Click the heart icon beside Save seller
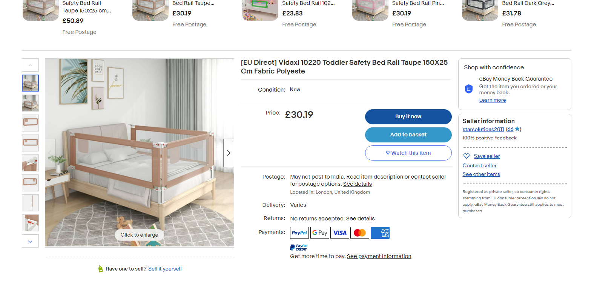Viewport: 594px width, 292px height. pyautogui.click(x=467, y=156)
